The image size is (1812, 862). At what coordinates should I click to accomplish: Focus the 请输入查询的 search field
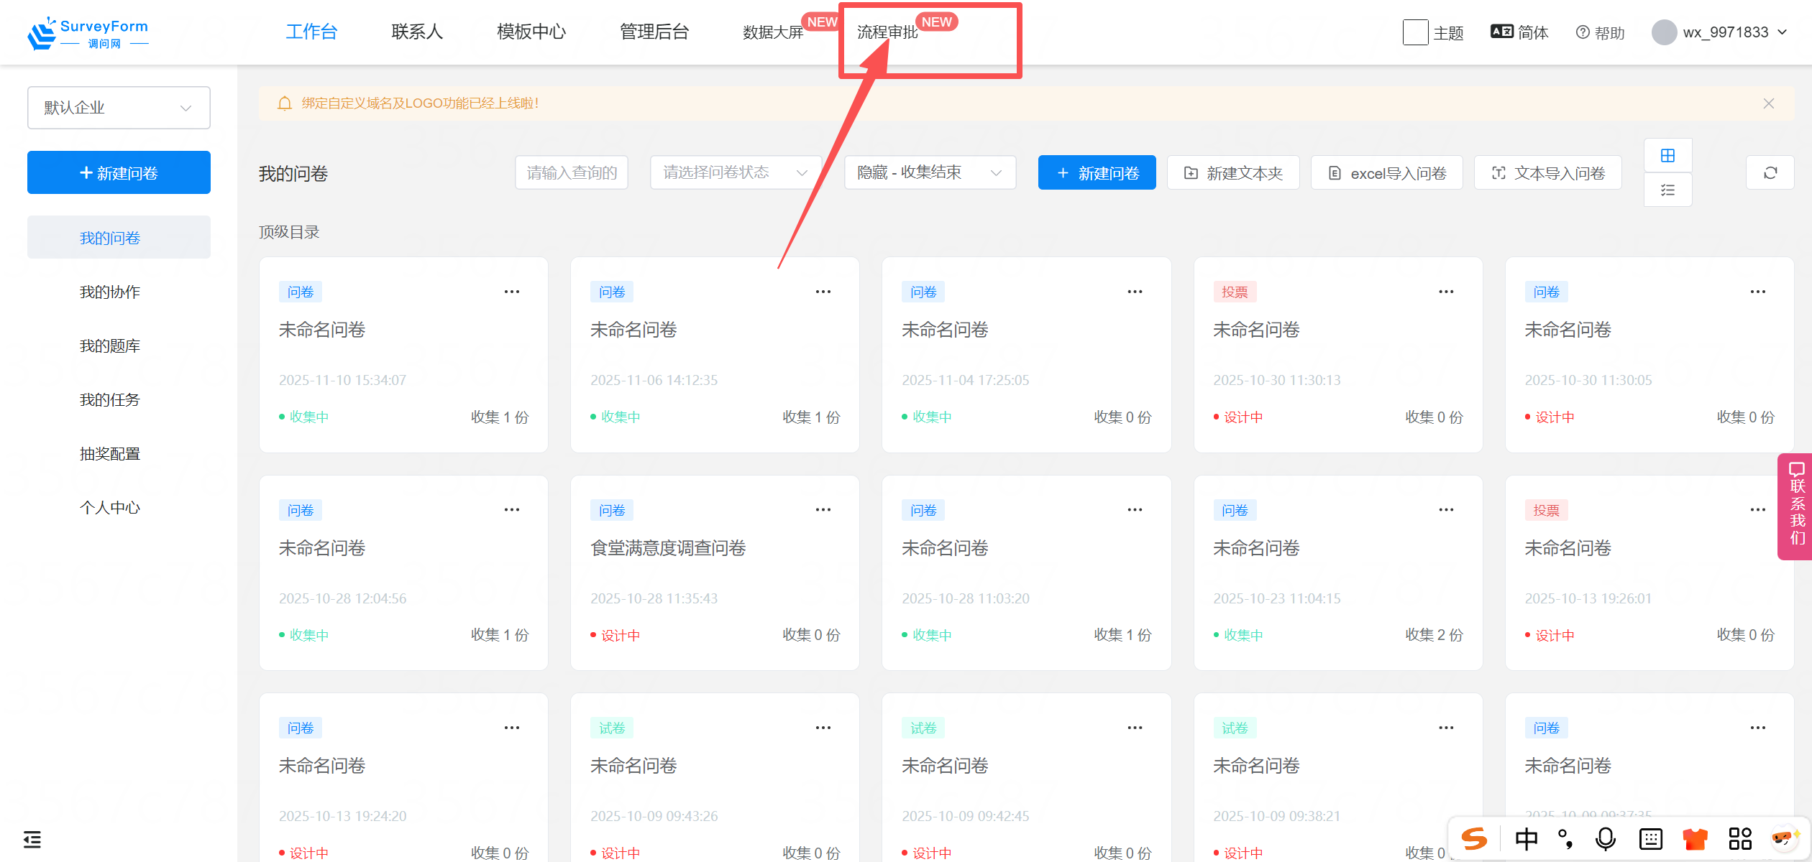[x=572, y=172]
